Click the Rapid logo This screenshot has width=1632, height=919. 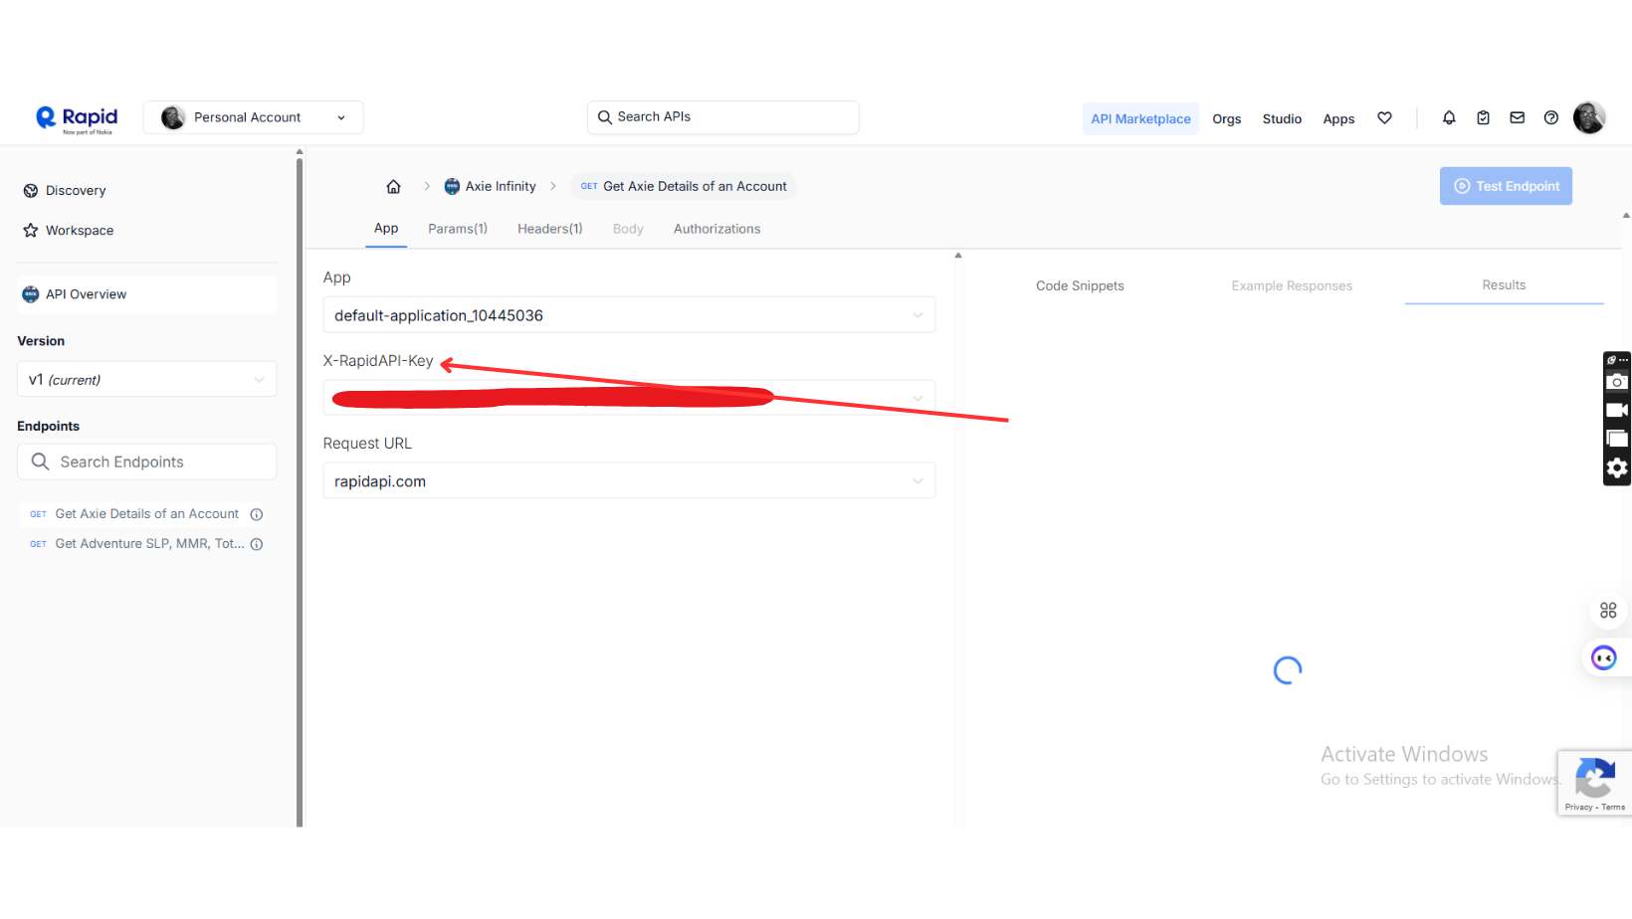tap(77, 118)
